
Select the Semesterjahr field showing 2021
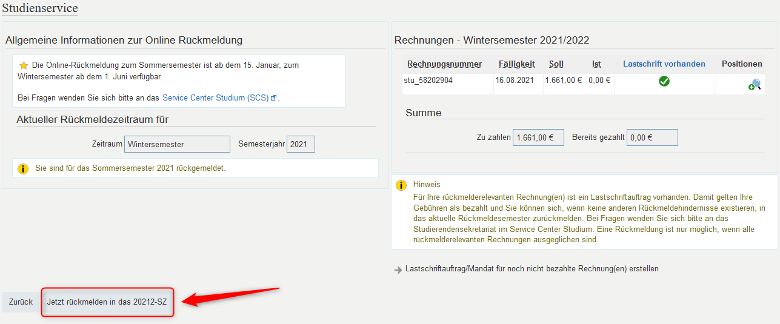[x=301, y=144]
